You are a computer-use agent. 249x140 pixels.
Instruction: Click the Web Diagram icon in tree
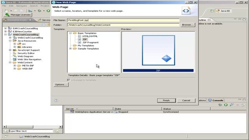[x=15, y=56]
